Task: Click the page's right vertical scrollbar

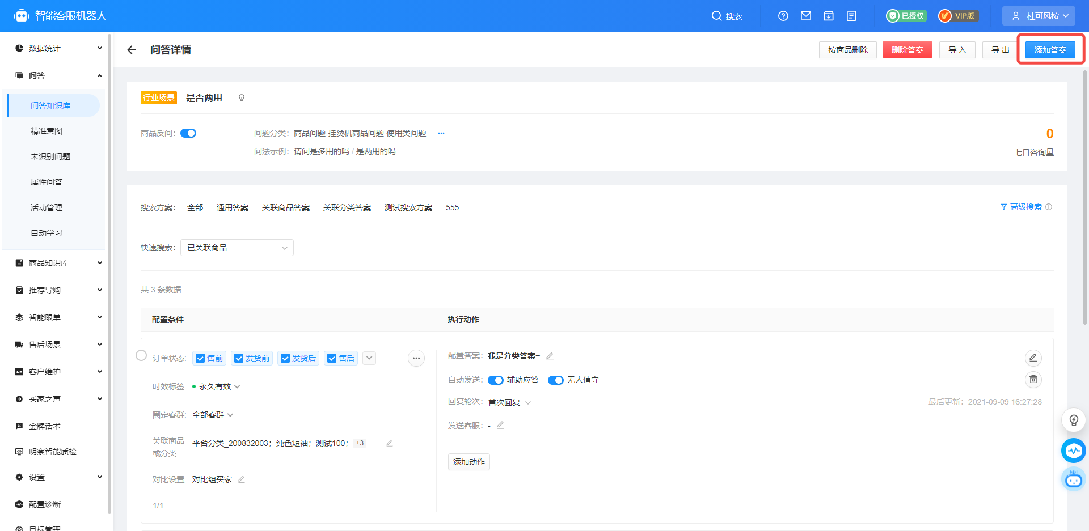Action: pyautogui.click(x=1086, y=197)
